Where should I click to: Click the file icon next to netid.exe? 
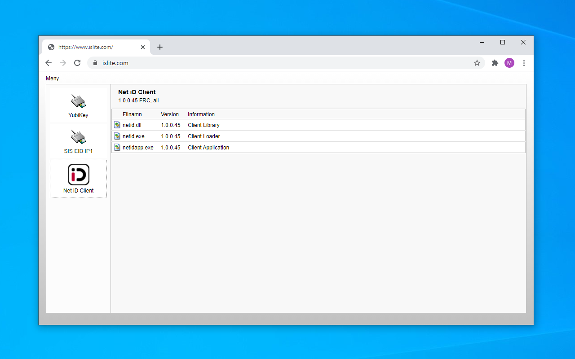[118, 136]
